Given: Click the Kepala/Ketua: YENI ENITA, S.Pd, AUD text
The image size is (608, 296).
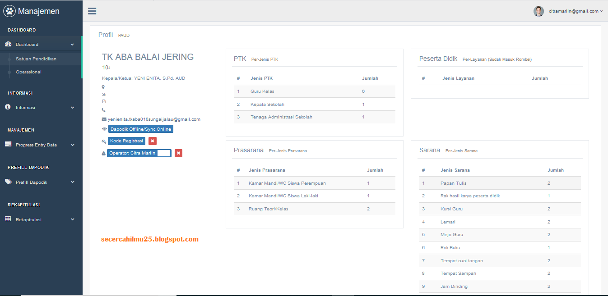Looking at the screenshot, I should [x=144, y=78].
